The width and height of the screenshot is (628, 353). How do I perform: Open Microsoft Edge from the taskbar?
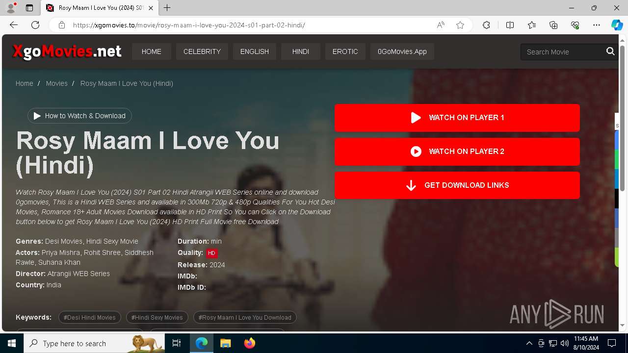(202, 343)
